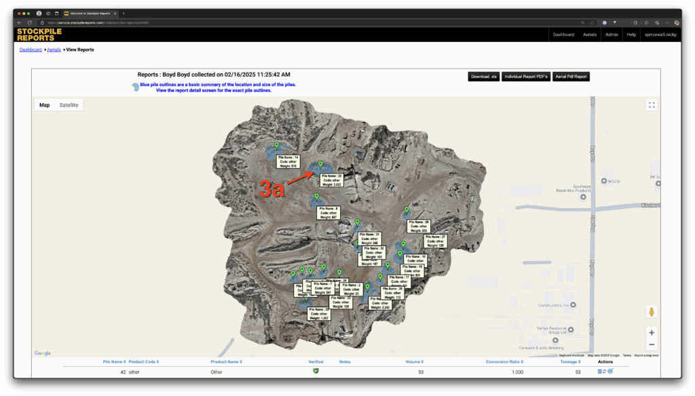Sort table by Volume column
The image size is (695, 396).
[414, 362]
